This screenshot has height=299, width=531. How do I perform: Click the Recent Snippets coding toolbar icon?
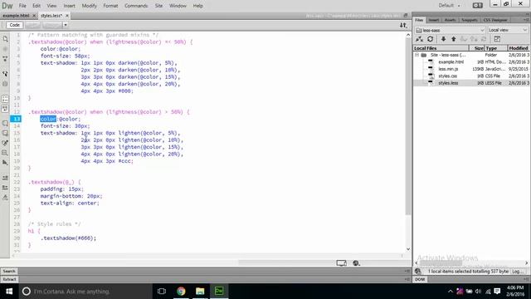tap(5, 153)
